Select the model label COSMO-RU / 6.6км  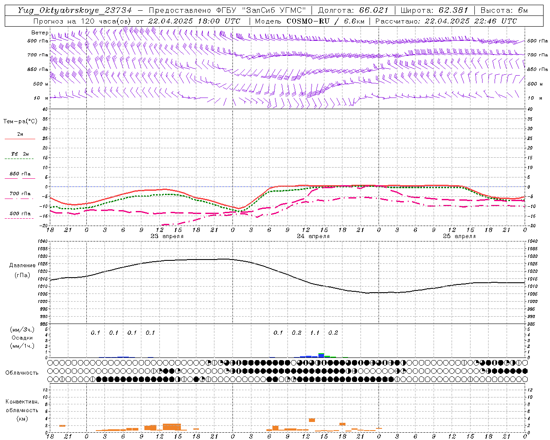coord(326,21)
